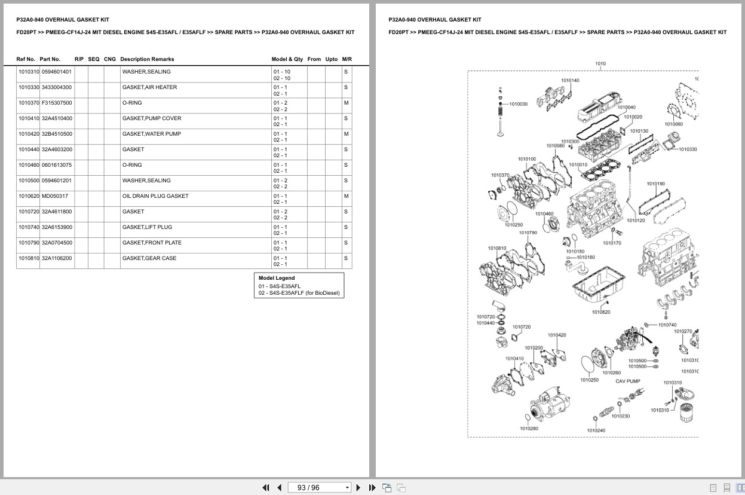Click the previous view navigation icon

pos(387,488)
